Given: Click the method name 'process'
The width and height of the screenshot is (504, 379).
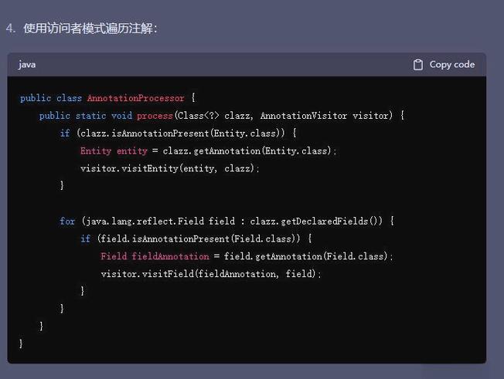Looking at the screenshot, I should coord(155,116).
